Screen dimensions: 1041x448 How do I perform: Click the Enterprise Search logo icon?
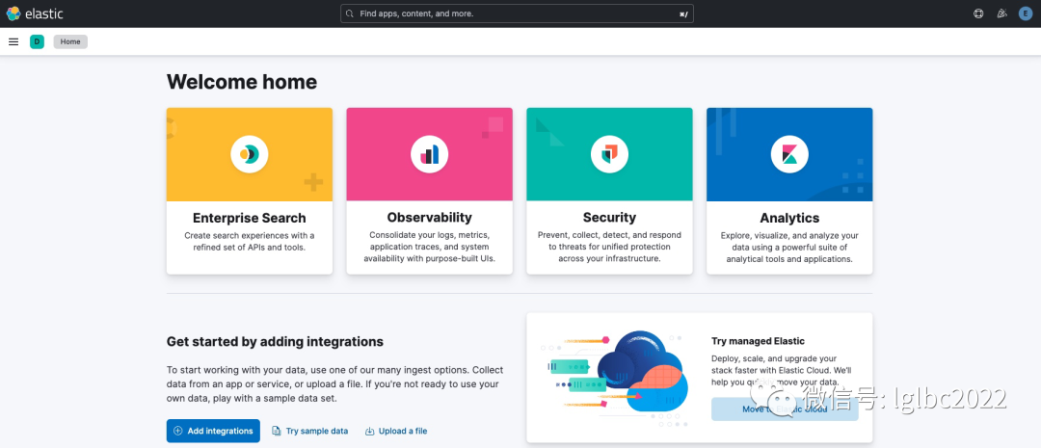(250, 155)
